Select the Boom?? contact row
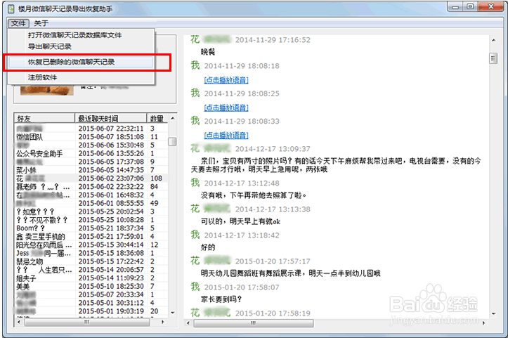Screen dimensions: 508x338 (91, 228)
